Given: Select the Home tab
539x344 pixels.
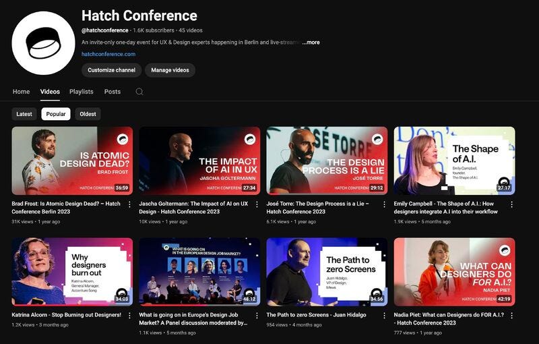Looking at the screenshot, I should pos(22,92).
